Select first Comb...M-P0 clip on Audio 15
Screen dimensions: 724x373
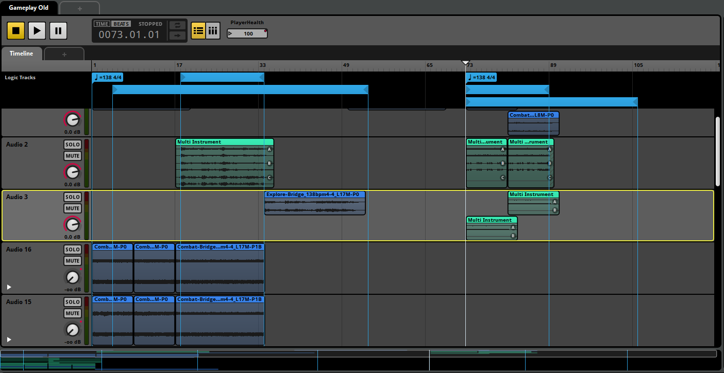[112, 321]
